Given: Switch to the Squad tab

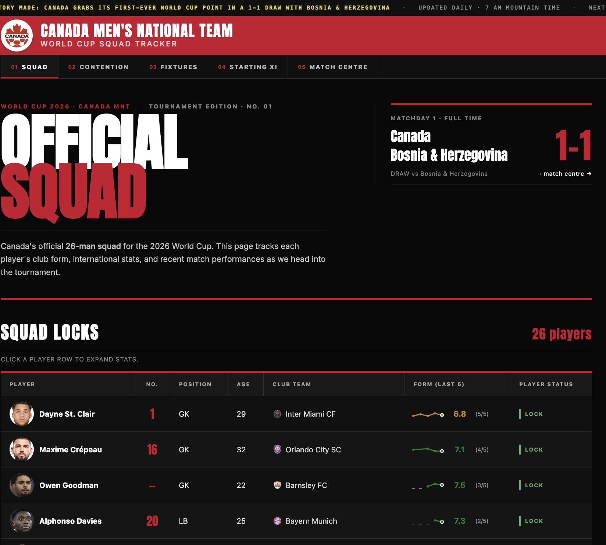Looking at the screenshot, I should pyautogui.click(x=29, y=67).
